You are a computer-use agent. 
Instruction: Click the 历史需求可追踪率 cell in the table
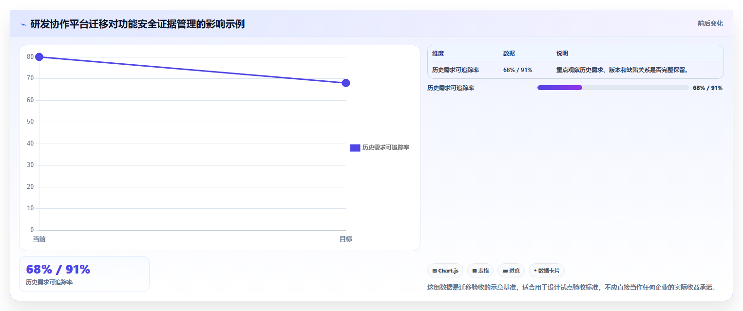(x=456, y=70)
